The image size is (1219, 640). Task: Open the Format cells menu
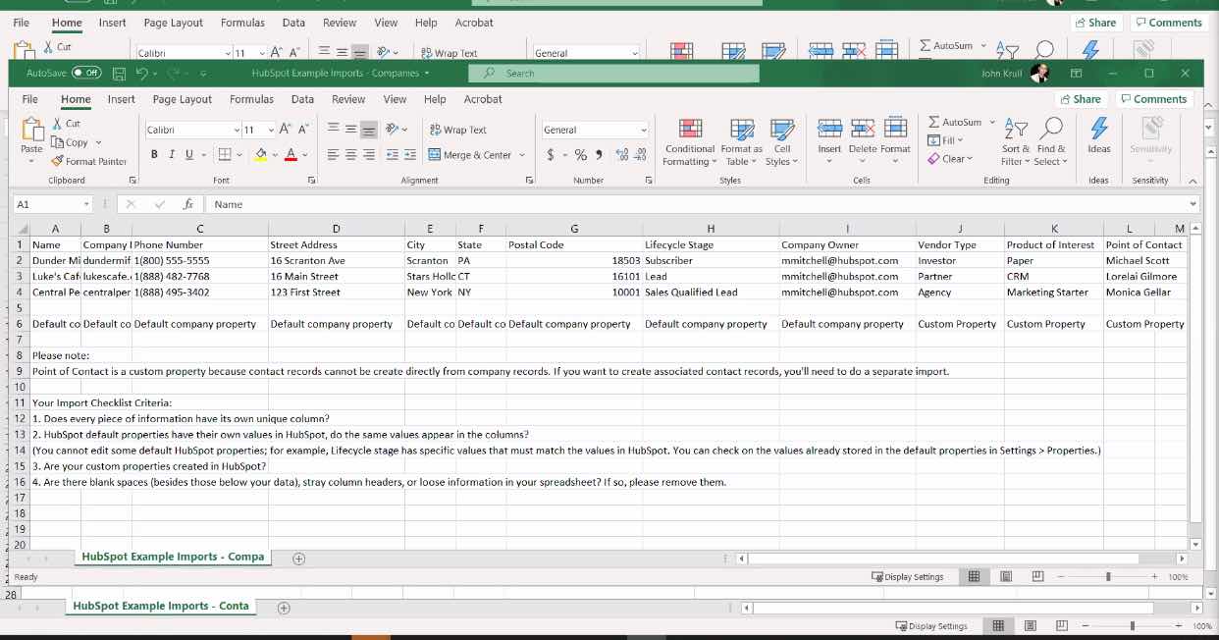[895, 142]
